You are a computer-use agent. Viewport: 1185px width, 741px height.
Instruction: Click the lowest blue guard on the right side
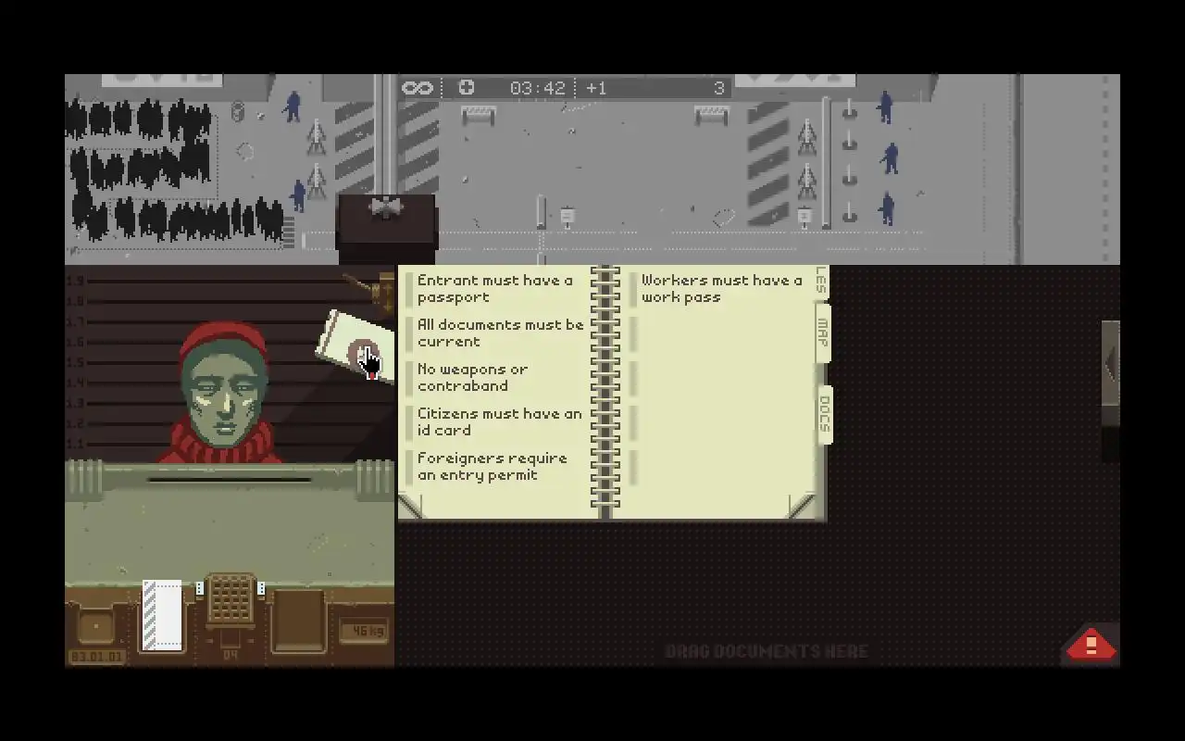888,209
